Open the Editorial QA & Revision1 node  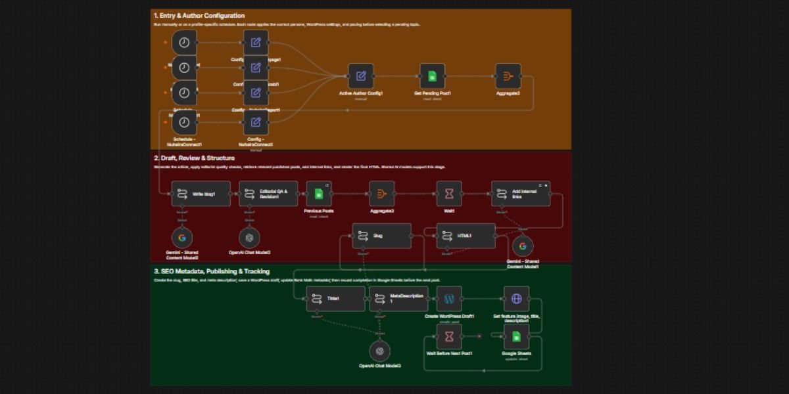coord(268,194)
